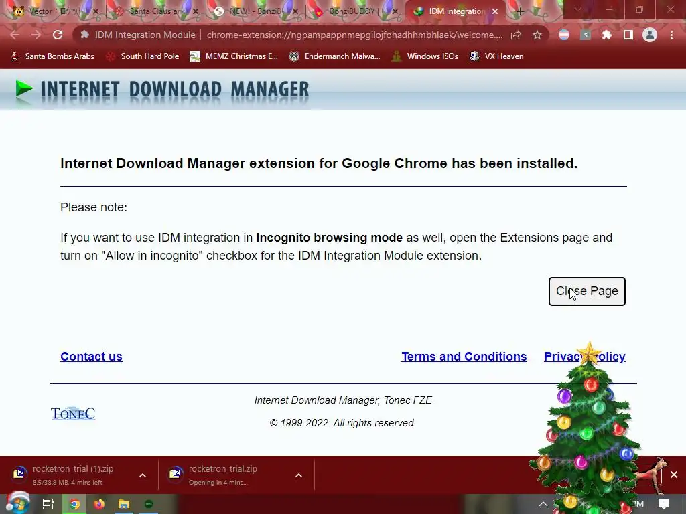686x514 pixels.
Task: Share this page via share icon
Action: pos(516,35)
